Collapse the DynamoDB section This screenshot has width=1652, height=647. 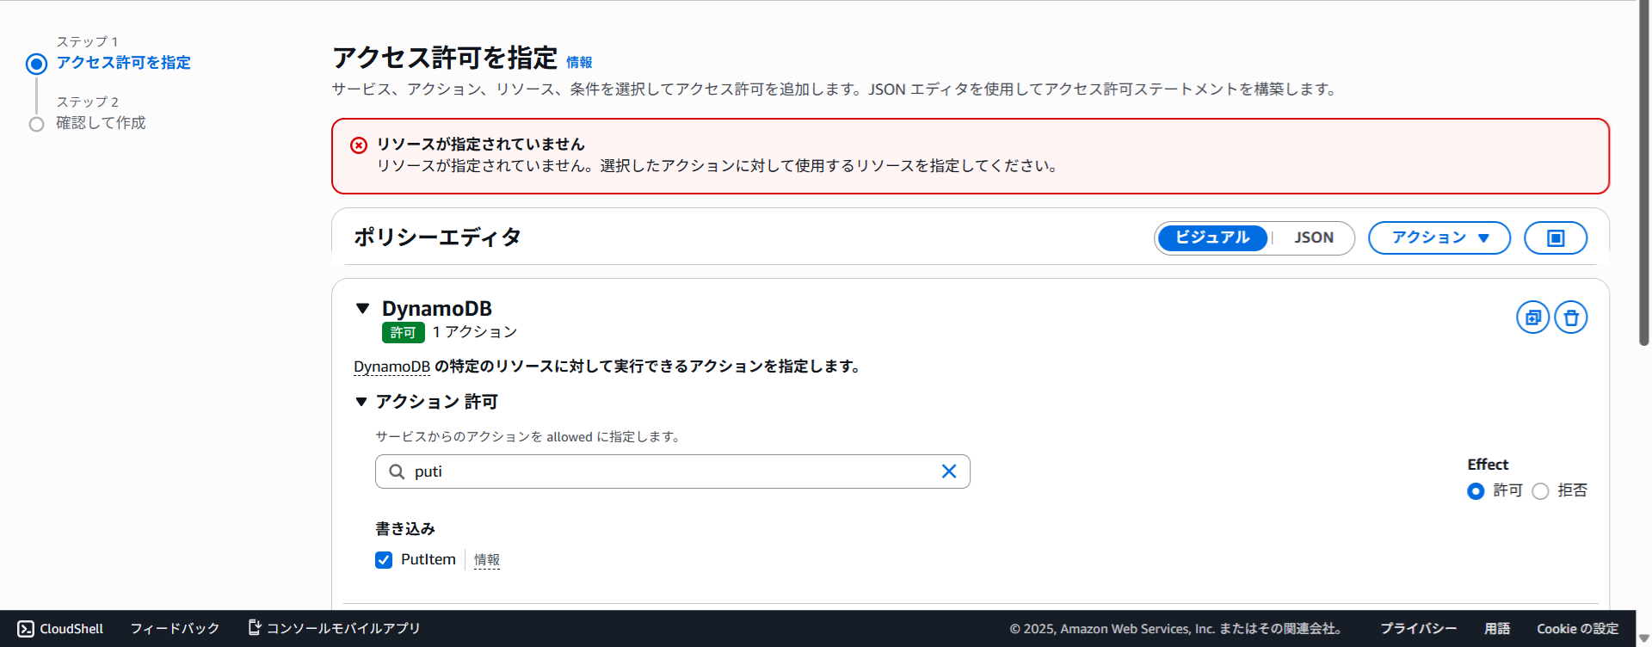tap(362, 309)
